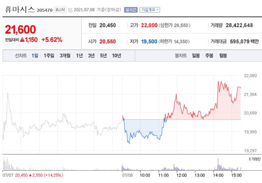
Task: Select the 1일 line chart tab
Action: point(35,55)
